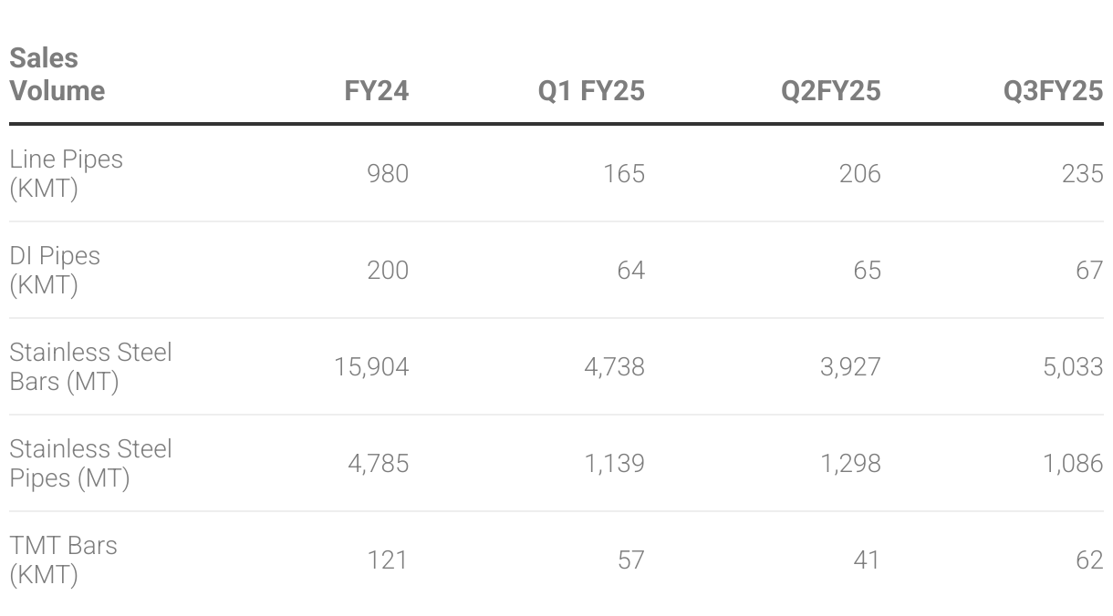Click the Sales Volume column header

click(57, 74)
